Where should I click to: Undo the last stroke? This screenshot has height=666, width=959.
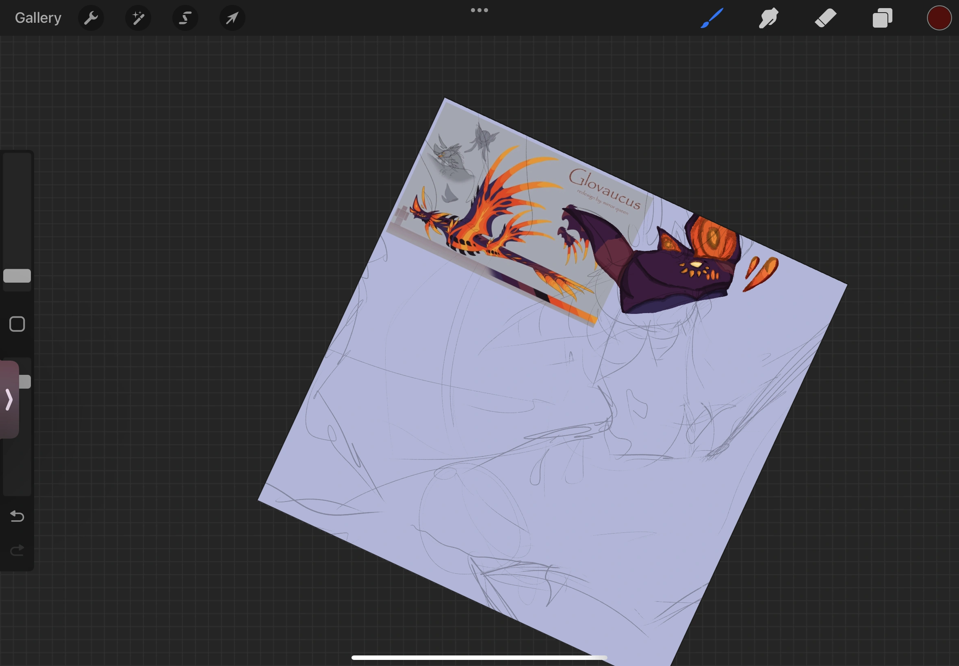(17, 516)
